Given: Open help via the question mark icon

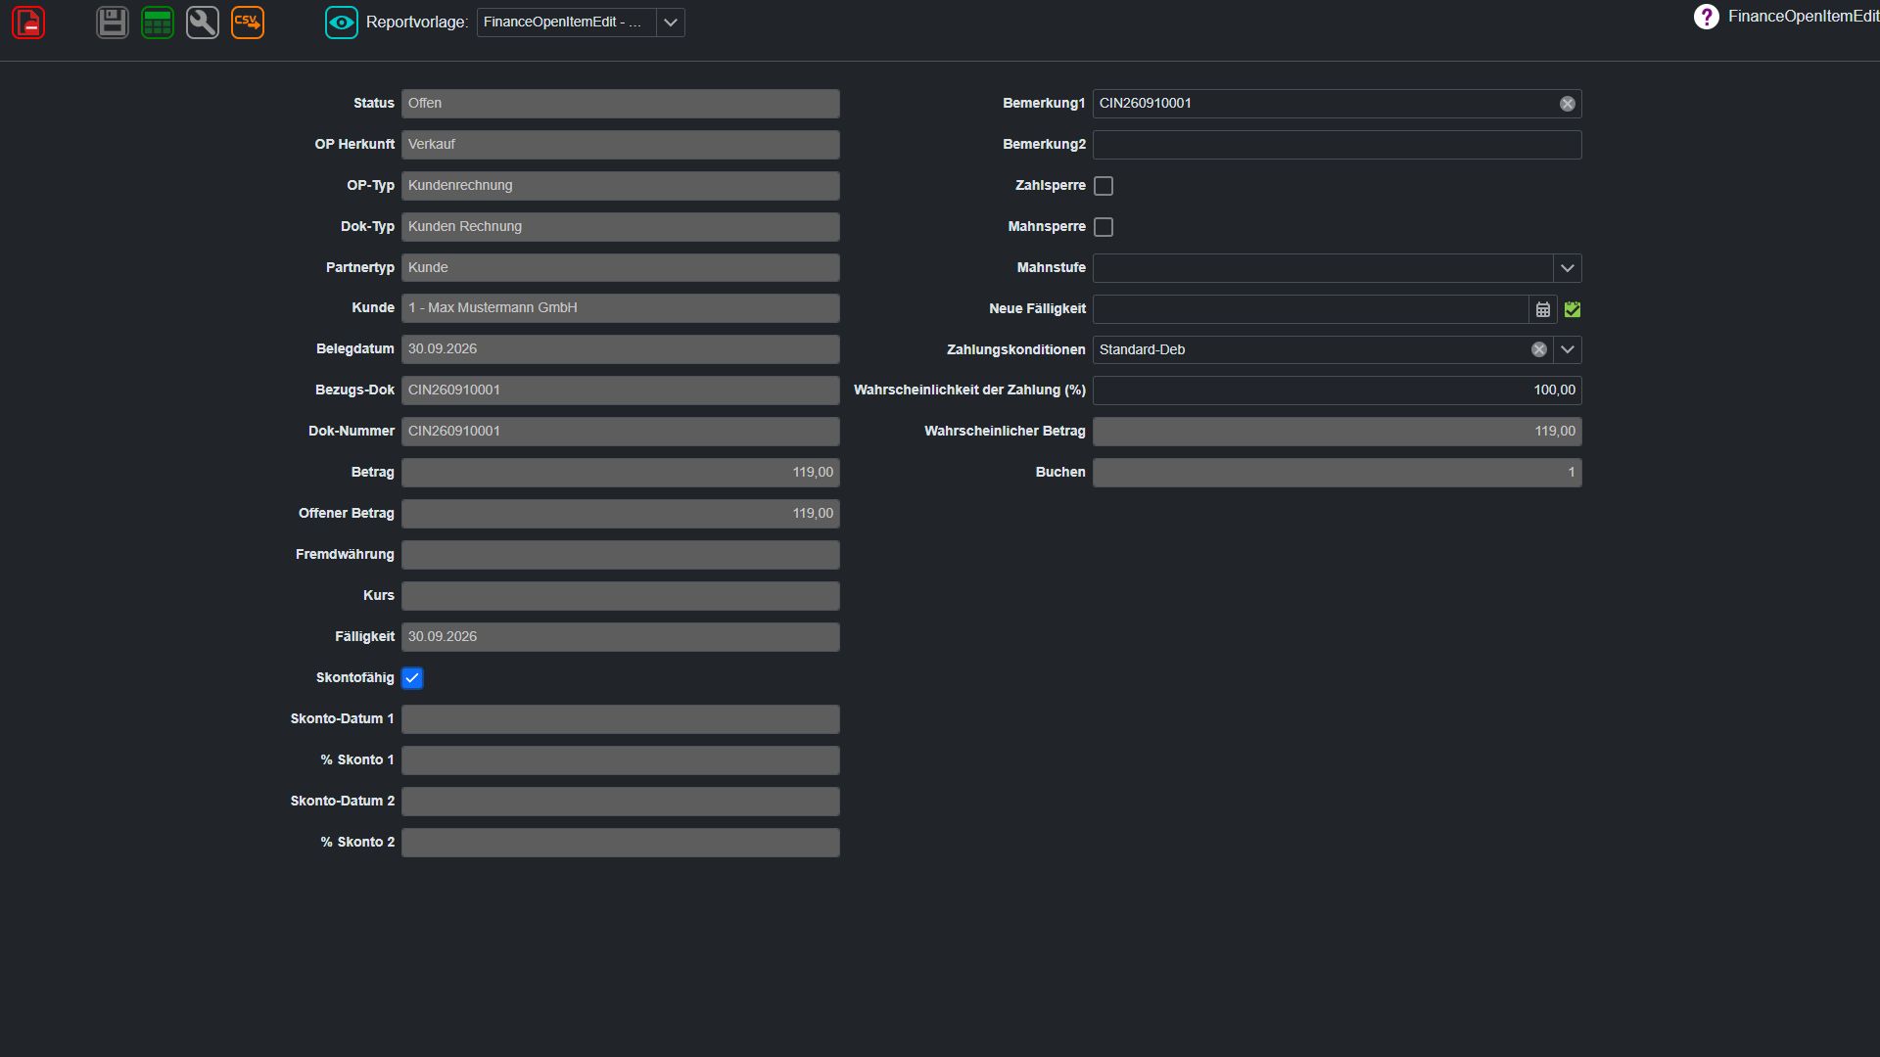Looking at the screenshot, I should pos(1707,17).
